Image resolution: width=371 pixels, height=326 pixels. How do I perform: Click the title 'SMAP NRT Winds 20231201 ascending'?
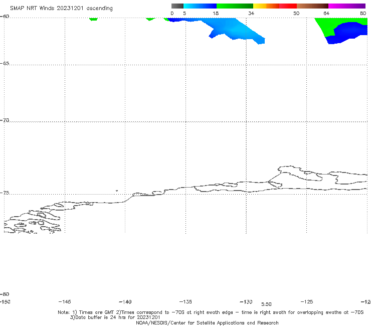coord(61,9)
